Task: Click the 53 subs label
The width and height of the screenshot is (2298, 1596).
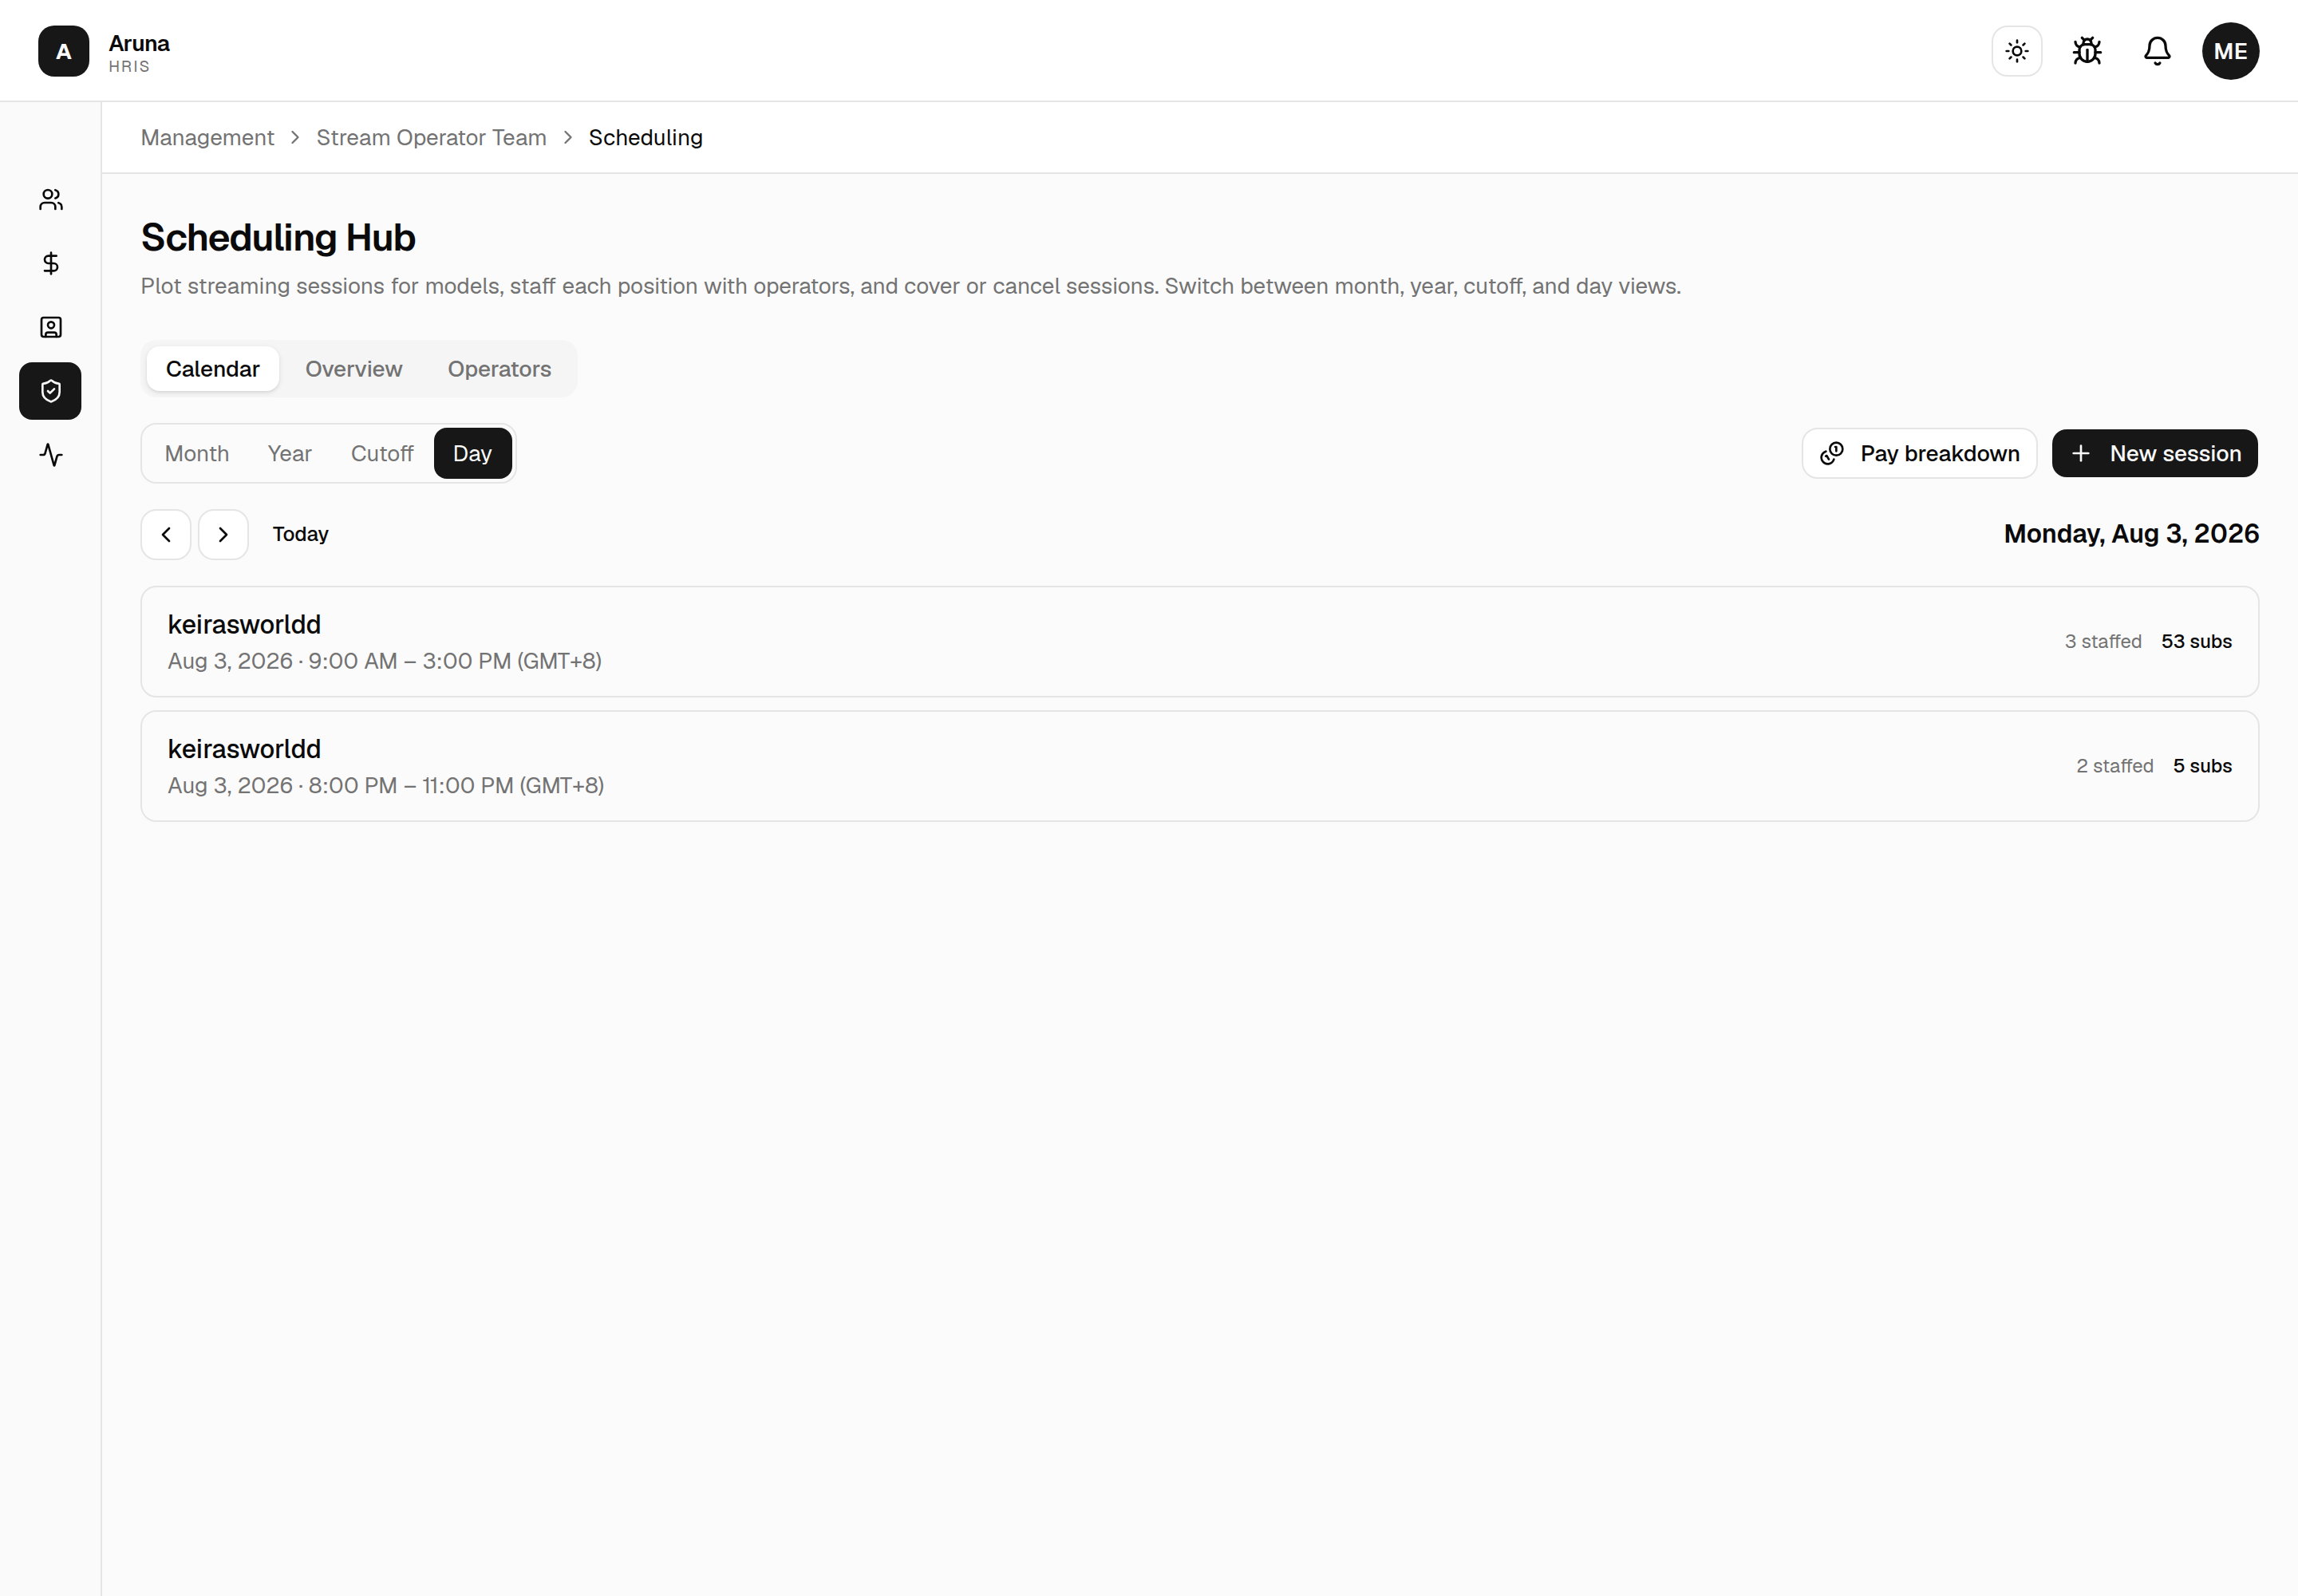Action: point(2196,642)
